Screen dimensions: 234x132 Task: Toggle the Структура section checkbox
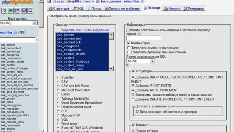click(133, 71)
